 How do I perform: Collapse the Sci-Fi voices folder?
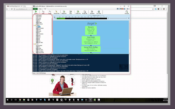[34, 44]
